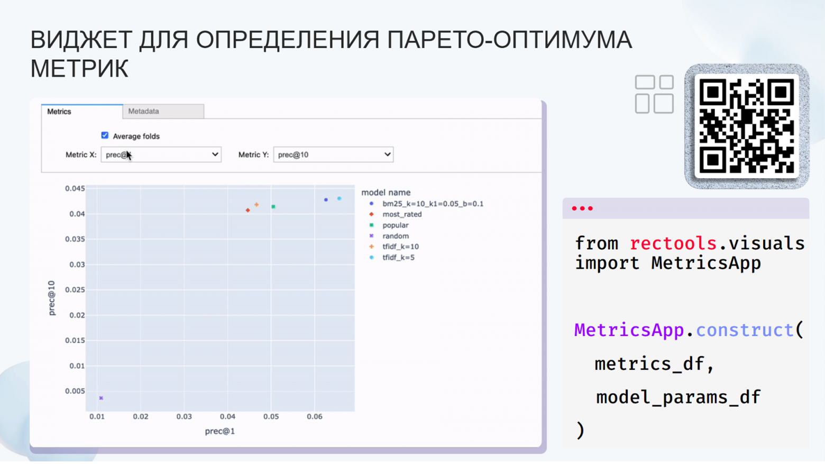This screenshot has width=825, height=464.
Task: Click the Metric Y dropdown chevron arrow
Action: pyautogui.click(x=387, y=154)
